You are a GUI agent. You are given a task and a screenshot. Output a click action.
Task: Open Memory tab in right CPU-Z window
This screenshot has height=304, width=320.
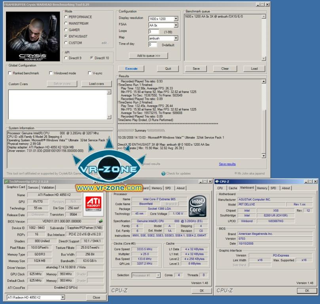262,188
